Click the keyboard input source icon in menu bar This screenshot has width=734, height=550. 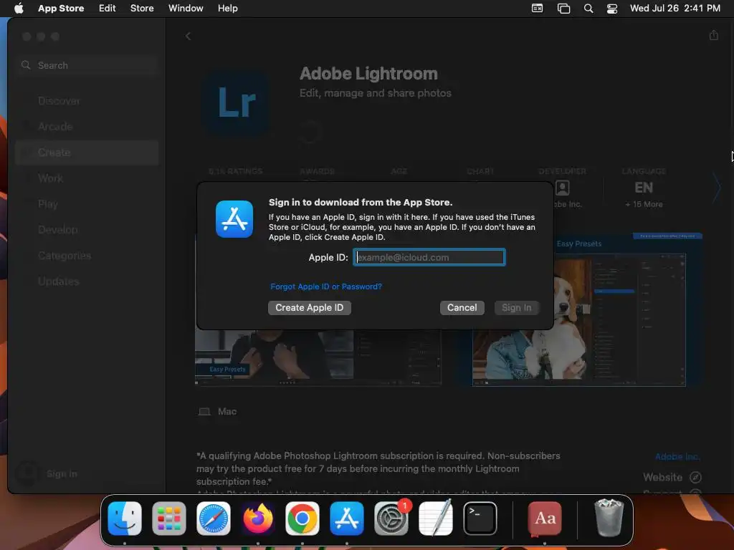pyautogui.click(x=538, y=8)
